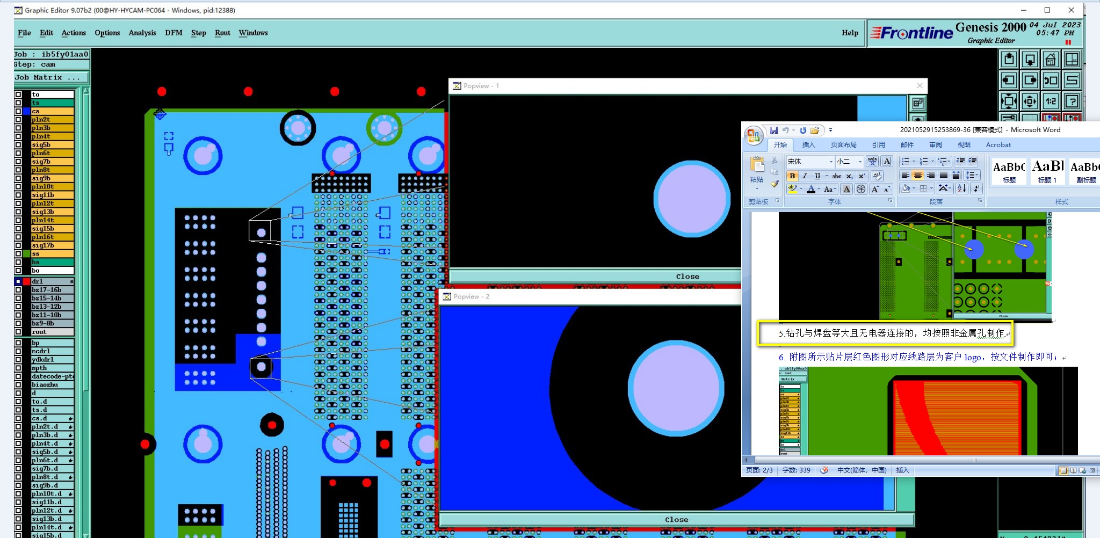Click the blue color swatch of layer cs
1100x538 pixels.
[x=26, y=111]
